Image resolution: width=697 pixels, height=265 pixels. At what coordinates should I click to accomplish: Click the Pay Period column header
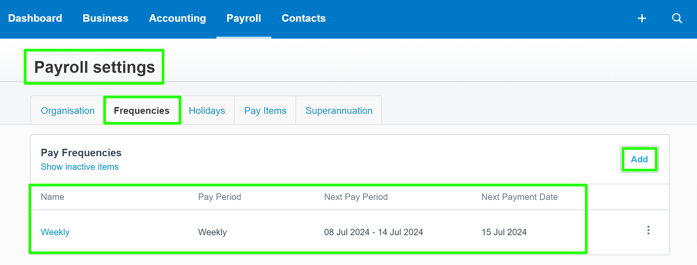[x=219, y=197]
